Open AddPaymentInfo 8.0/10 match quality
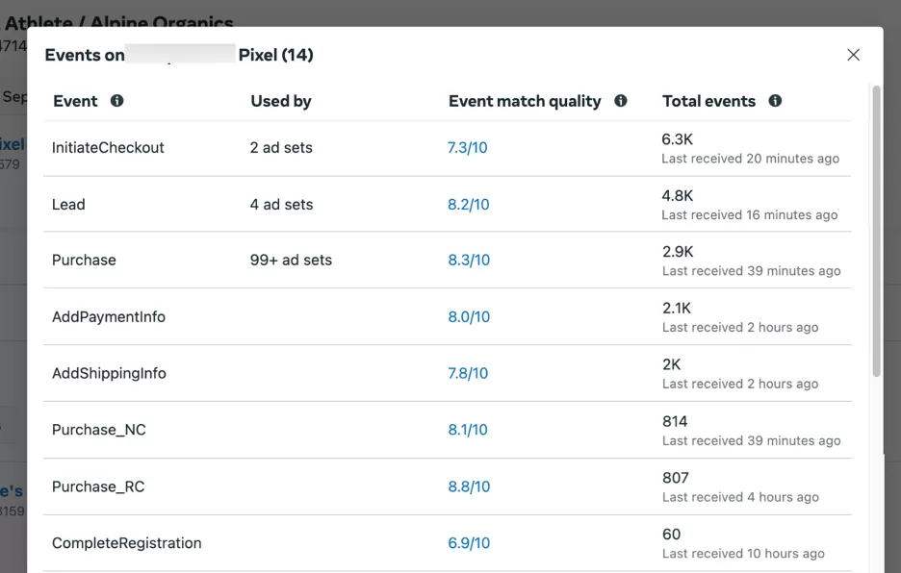This screenshot has height=573, width=901. point(469,317)
